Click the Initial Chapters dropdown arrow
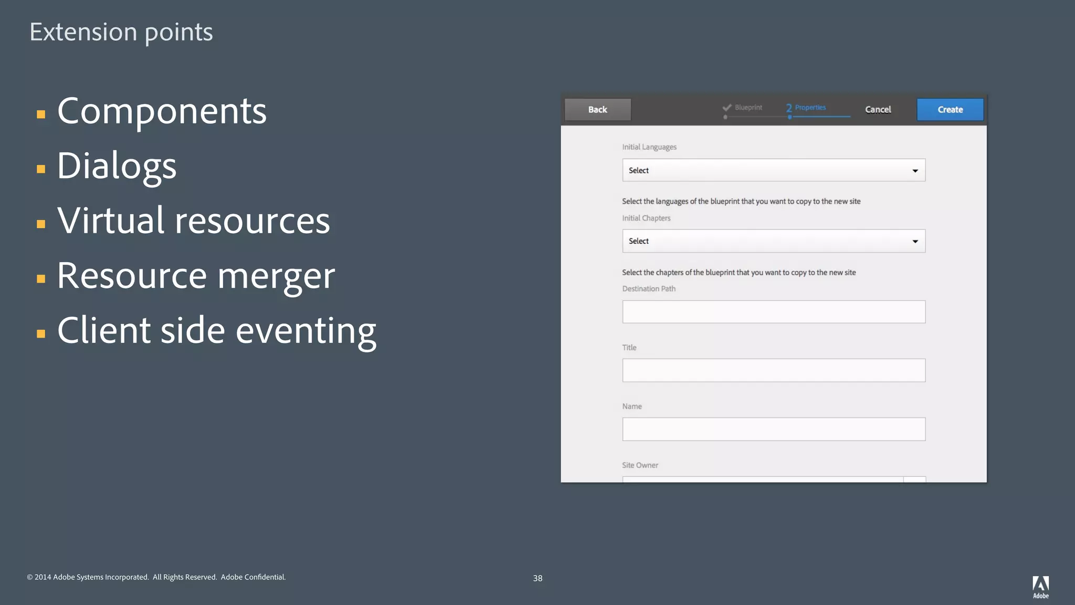Viewport: 1075px width, 605px height. coord(915,242)
